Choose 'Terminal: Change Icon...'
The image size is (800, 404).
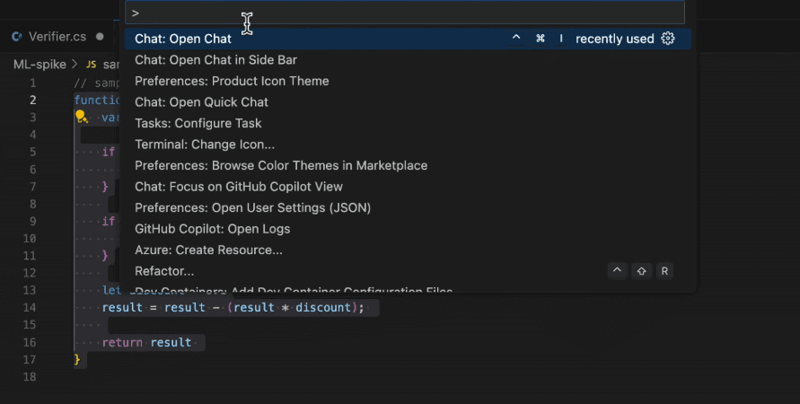click(408, 145)
